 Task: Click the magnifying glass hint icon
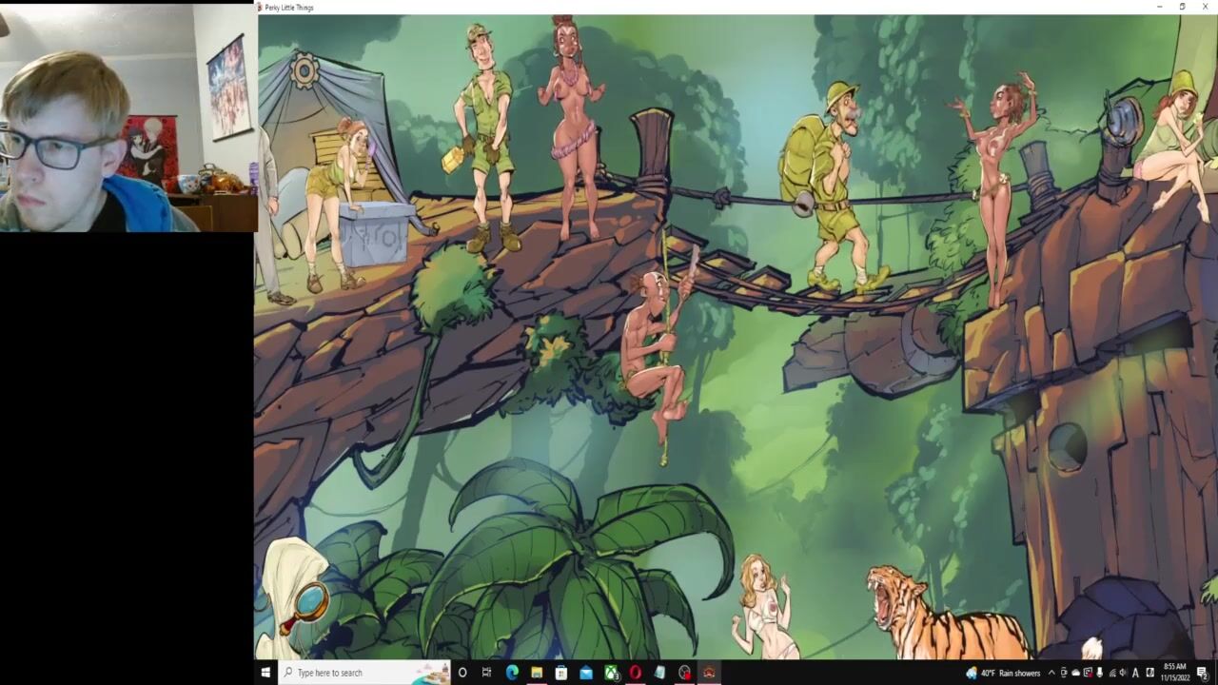[306, 605]
